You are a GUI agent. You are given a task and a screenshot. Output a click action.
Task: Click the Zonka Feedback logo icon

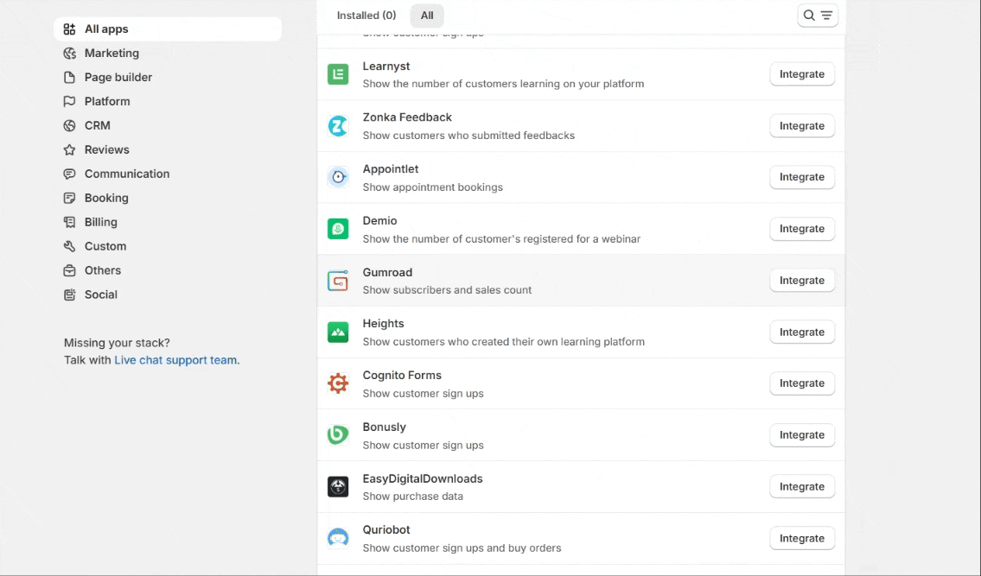[x=338, y=126]
